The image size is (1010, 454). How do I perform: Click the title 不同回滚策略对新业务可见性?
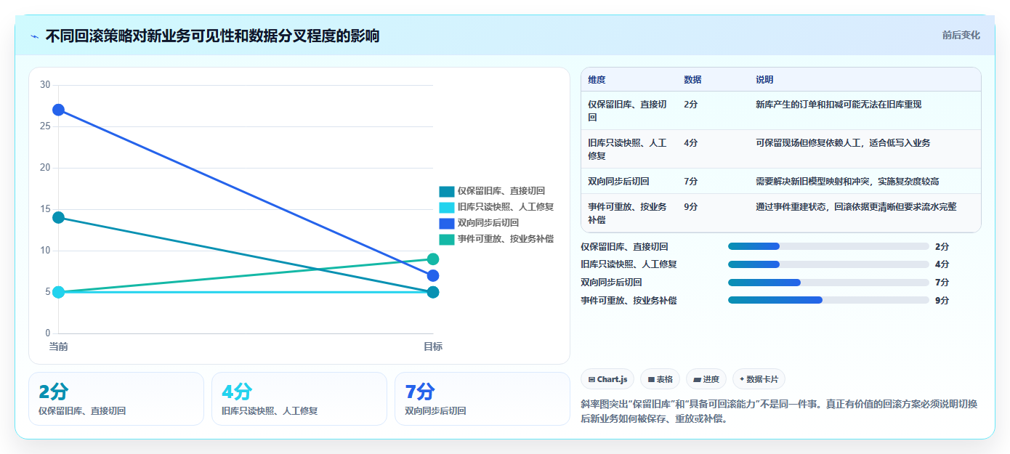(212, 36)
